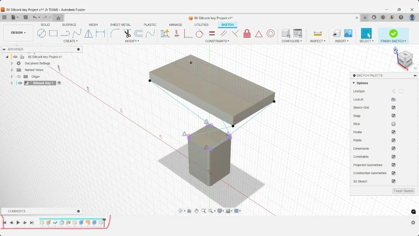Toggle the Projected Geometries checkbox
Viewport: 419px width, 236px height.
point(394,165)
